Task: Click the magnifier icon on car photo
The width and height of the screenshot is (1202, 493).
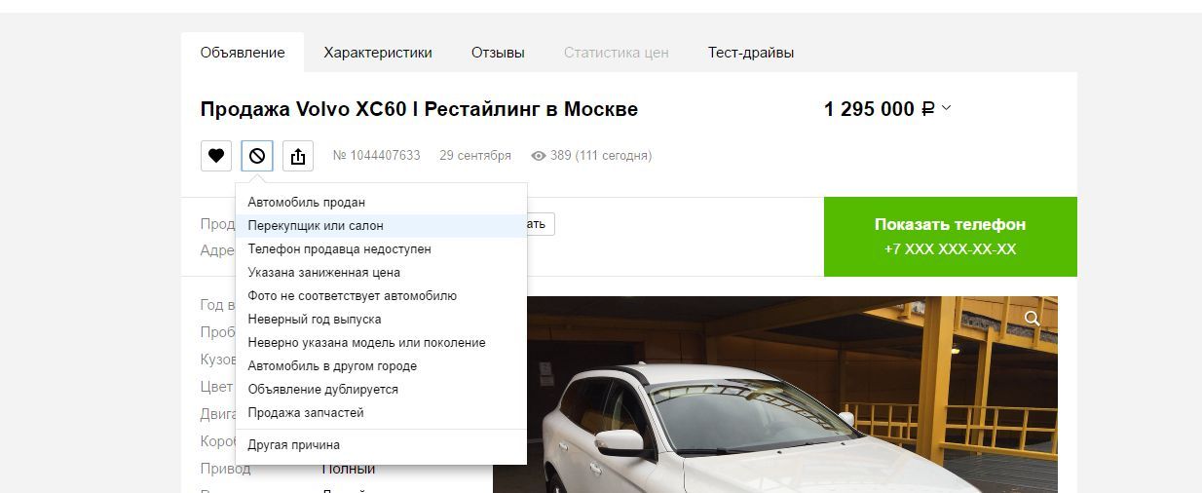Action: pyautogui.click(x=1033, y=319)
